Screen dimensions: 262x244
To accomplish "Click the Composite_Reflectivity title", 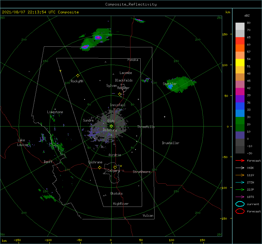I will (x=131, y=4).
